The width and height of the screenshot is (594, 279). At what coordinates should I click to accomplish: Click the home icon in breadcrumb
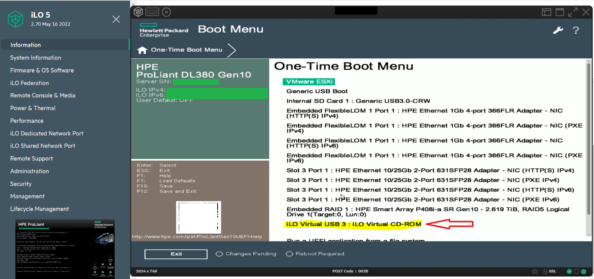coord(142,50)
